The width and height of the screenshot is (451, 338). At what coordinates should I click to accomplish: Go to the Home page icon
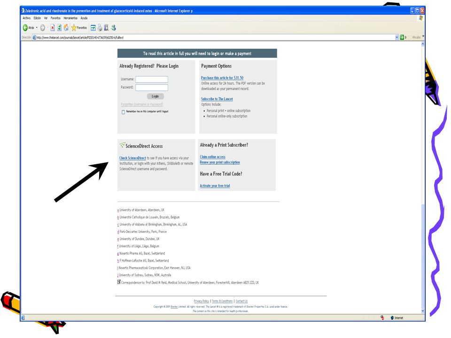[x=66, y=28]
